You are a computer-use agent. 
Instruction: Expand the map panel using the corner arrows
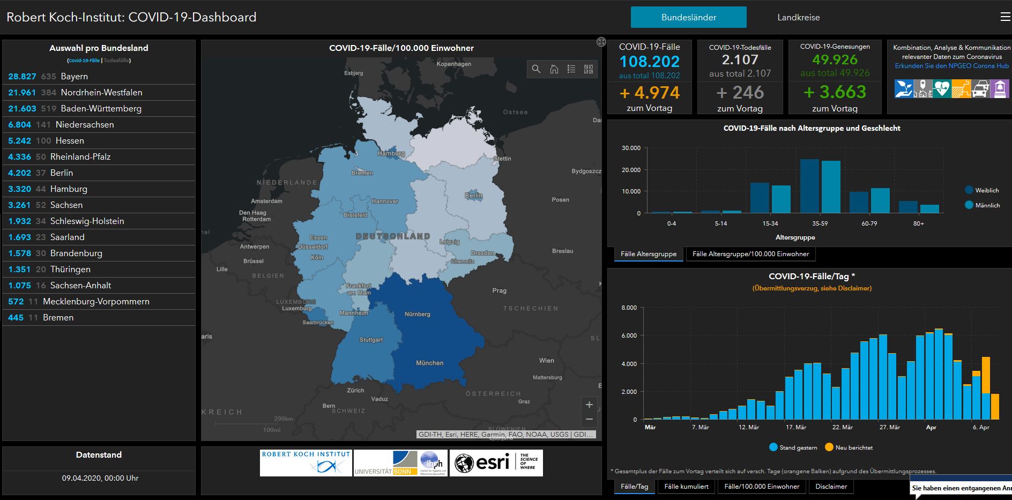[601, 42]
